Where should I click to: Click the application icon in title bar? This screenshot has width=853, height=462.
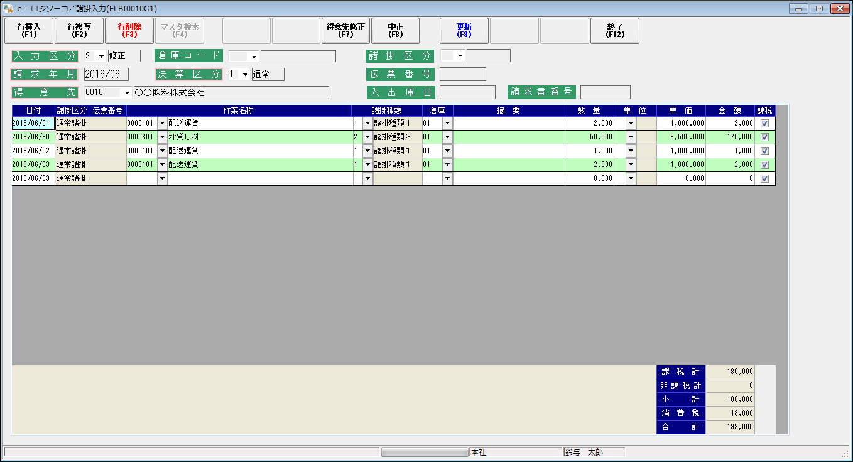(8, 9)
